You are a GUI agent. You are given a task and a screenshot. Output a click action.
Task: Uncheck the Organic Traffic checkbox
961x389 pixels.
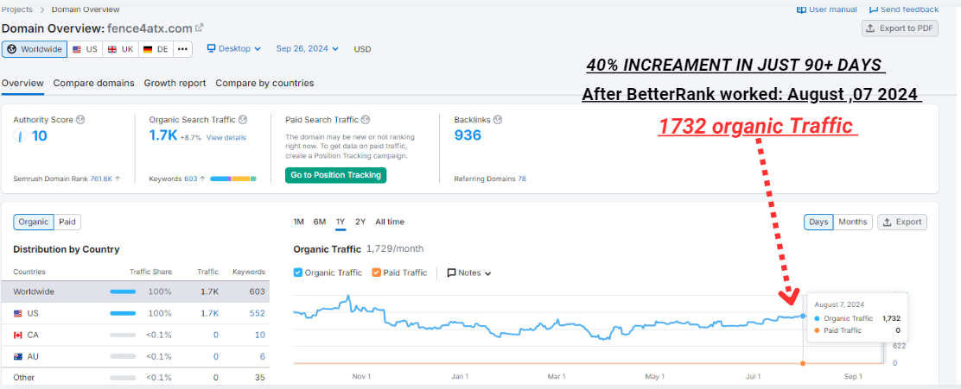tap(299, 273)
